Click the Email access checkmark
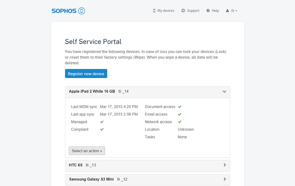The width and height of the screenshot is (295, 186). click(180, 114)
